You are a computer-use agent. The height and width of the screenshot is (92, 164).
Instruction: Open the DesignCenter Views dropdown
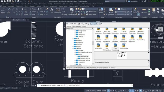click(102, 24)
